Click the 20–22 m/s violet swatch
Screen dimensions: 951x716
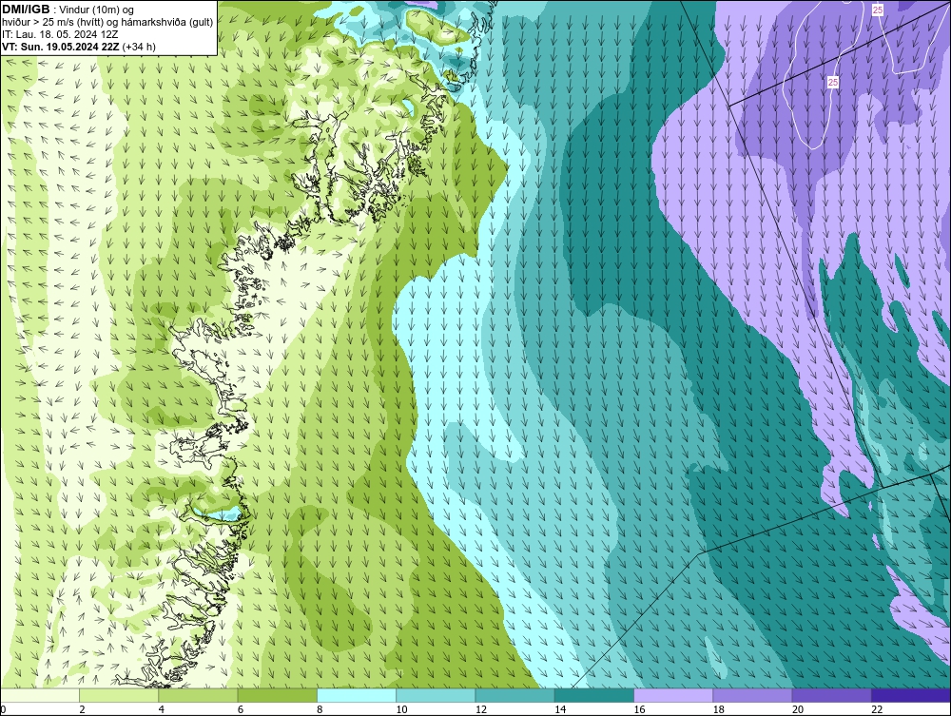831,695
